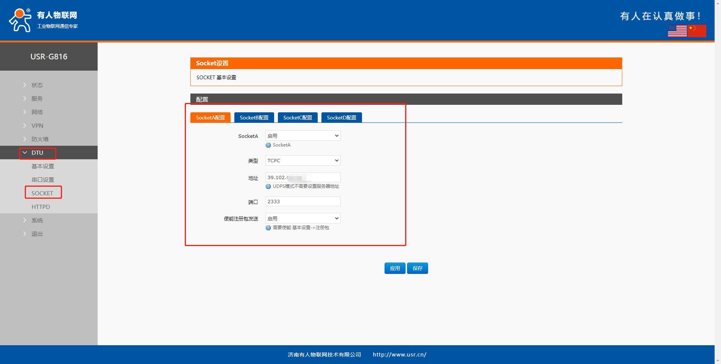Click the 端口 port input field
721x364 pixels.
[303, 202]
